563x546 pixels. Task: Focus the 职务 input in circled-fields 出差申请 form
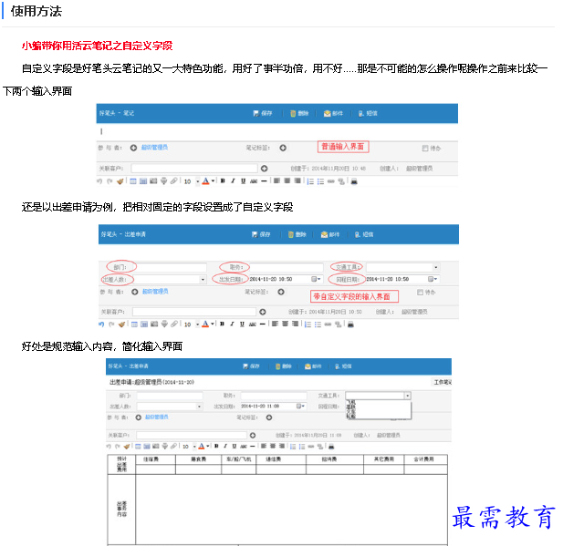287,267
